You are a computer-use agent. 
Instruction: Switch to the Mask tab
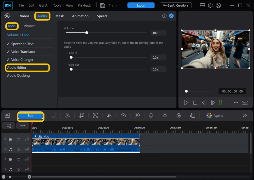pos(59,16)
